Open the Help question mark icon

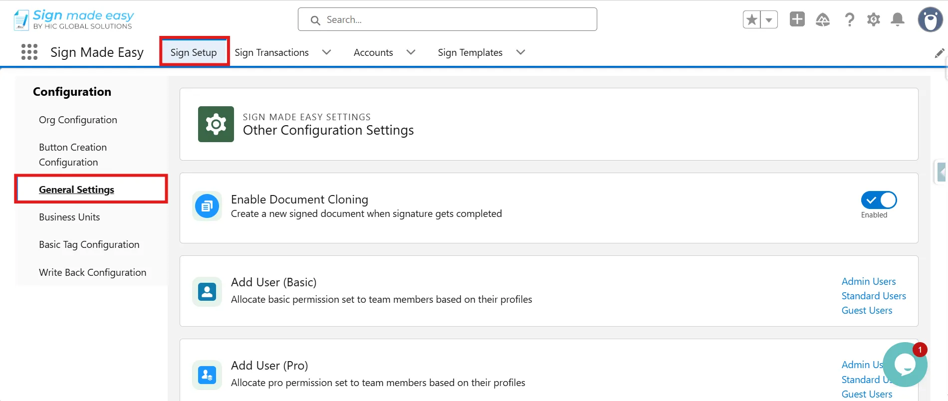[849, 19]
